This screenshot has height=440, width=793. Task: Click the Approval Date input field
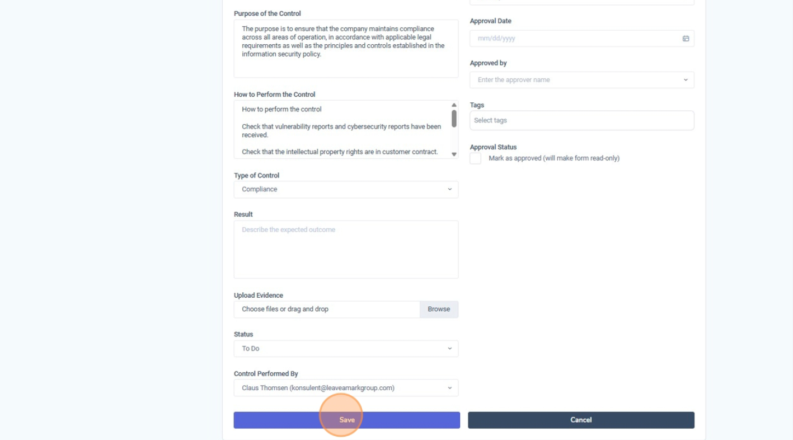point(571,38)
